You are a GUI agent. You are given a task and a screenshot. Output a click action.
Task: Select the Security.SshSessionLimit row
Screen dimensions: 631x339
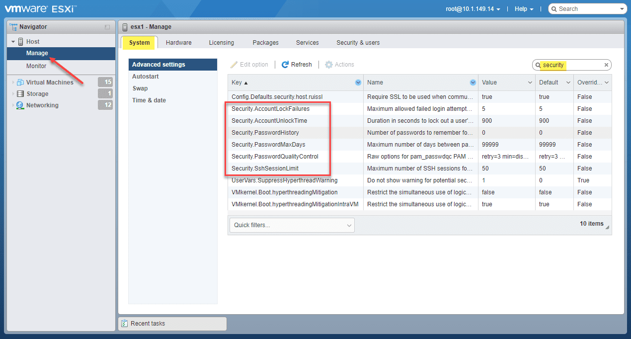pyautogui.click(x=419, y=169)
